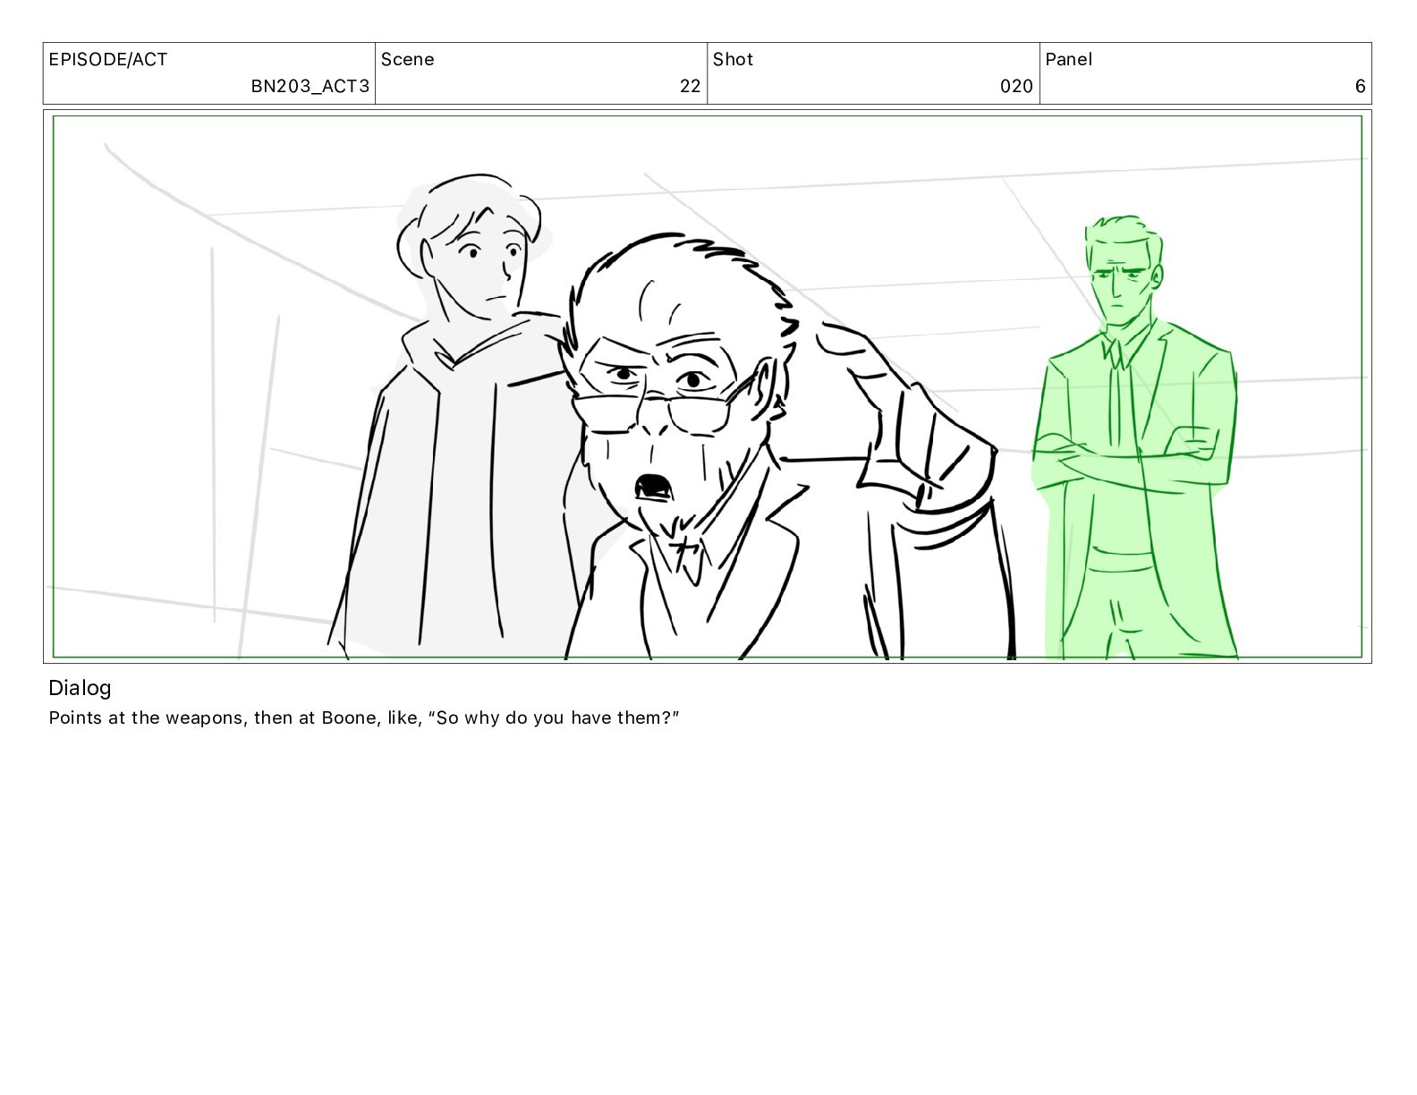Click the Scene header label
Screen dimensions: 1417x1095
pyautogui.click(x=408, y=59)
